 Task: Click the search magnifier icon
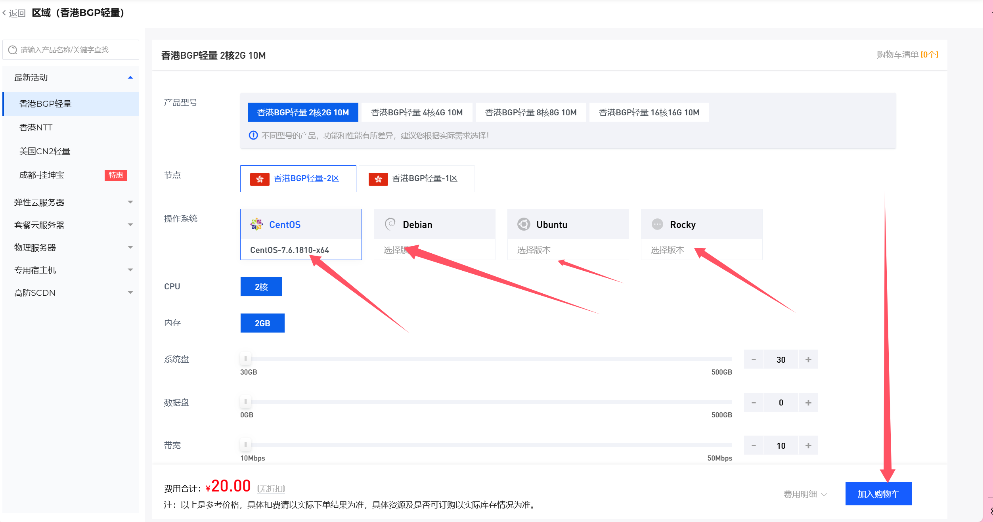click(x=13, y=50)
